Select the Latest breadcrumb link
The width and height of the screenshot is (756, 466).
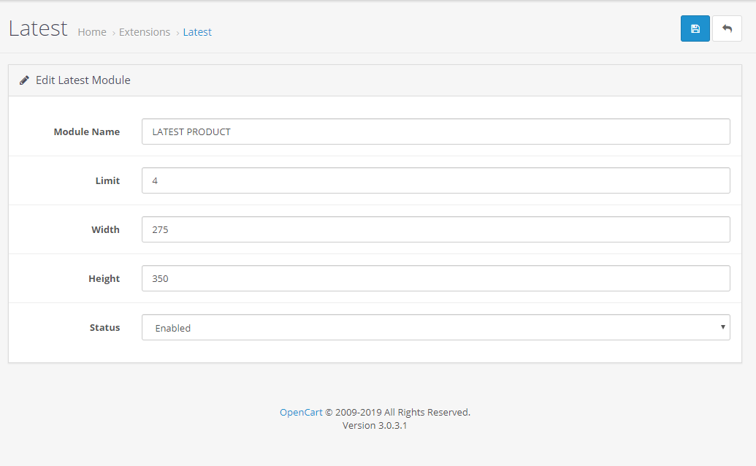[197, 32]
